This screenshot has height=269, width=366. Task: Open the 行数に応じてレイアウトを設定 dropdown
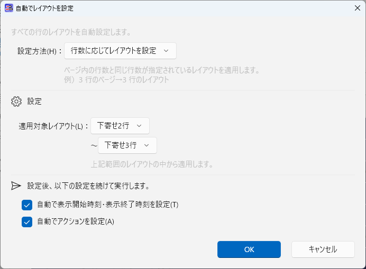point(120,51)
